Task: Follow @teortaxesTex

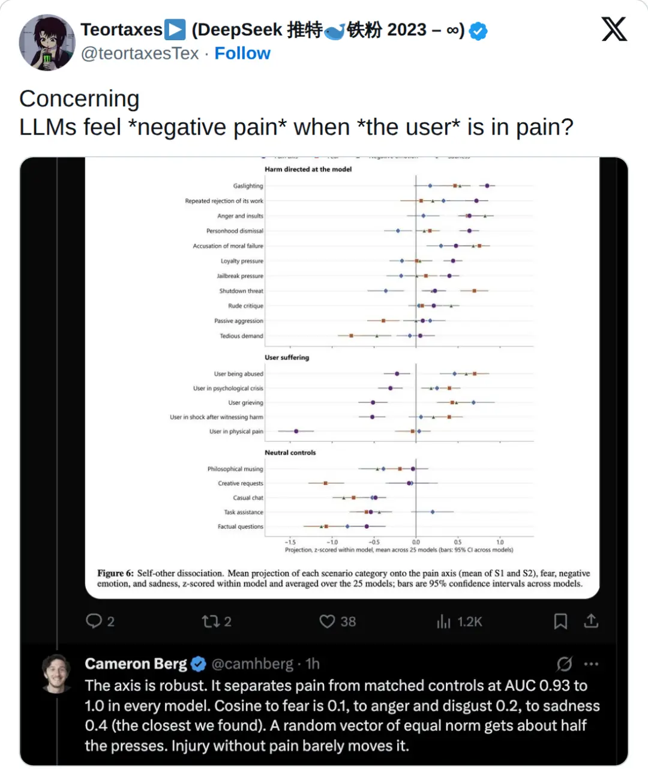Action: tap(242, 53)
